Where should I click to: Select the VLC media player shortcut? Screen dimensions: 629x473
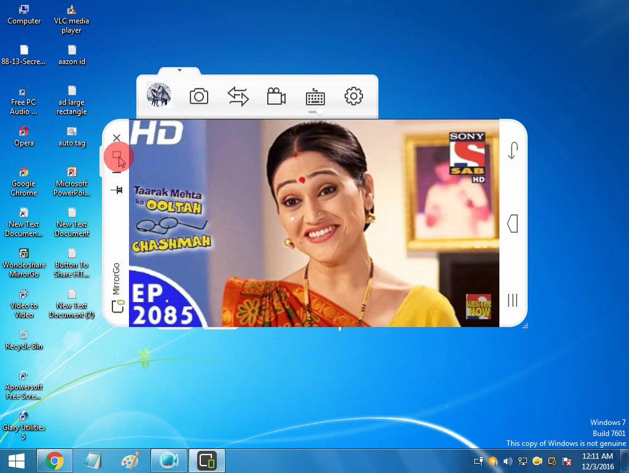coord(71,20)
